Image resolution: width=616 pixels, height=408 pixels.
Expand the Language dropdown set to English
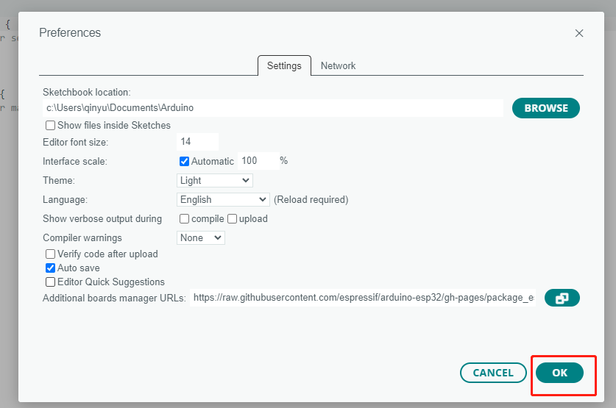(x=224, y=199)
